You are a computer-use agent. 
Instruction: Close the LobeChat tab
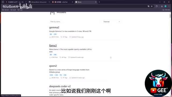72,2
